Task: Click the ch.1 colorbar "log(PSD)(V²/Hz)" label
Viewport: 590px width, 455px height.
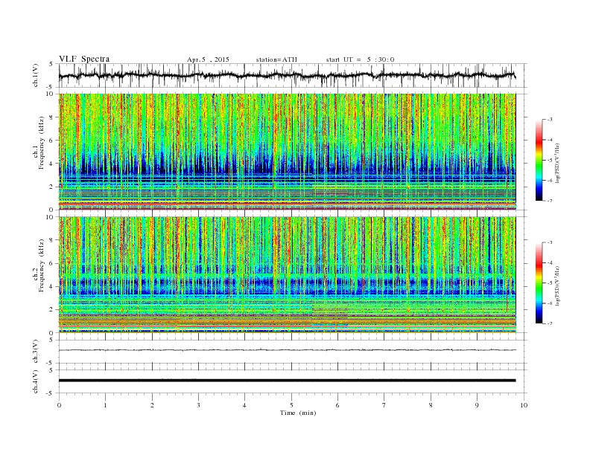Action: click(557, 162)
